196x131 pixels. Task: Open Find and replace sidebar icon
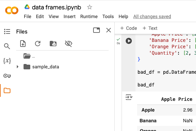(7, 46)
